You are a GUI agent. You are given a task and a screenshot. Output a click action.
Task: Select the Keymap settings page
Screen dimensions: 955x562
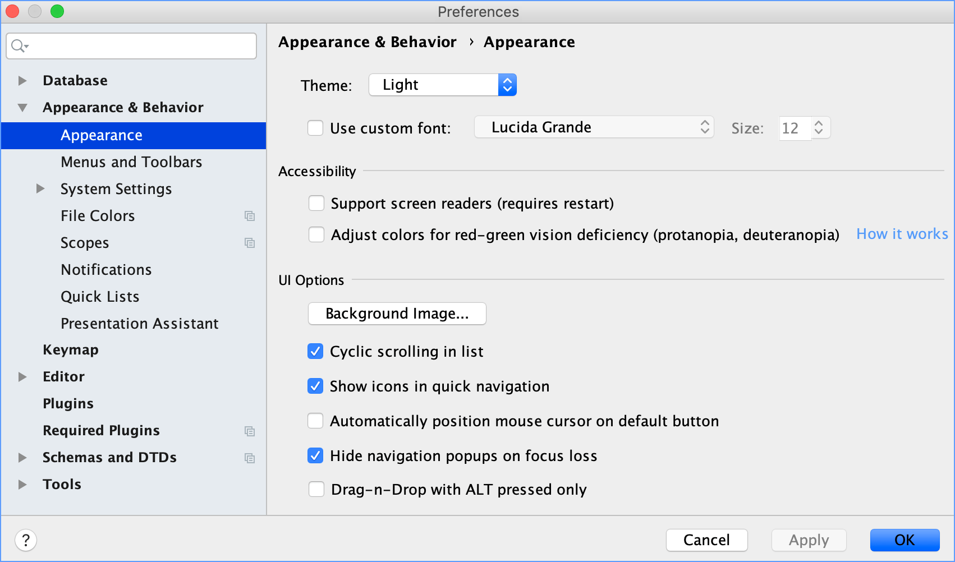tap(71, 349)
